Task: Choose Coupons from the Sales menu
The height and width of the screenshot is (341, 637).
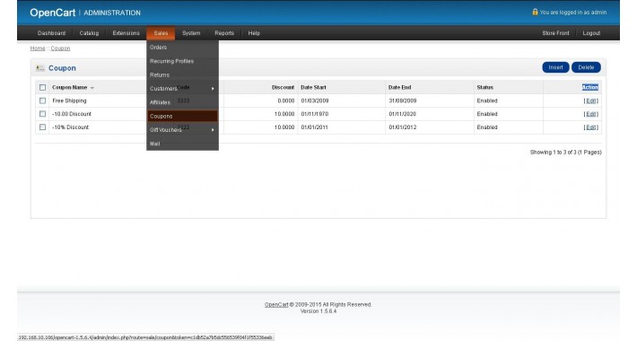Action: [182, 117]
